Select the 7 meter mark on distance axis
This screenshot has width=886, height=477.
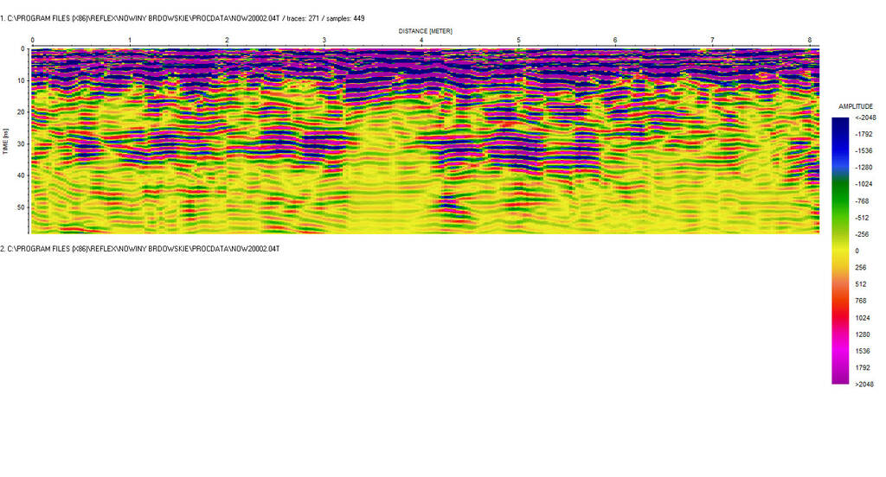712,41
